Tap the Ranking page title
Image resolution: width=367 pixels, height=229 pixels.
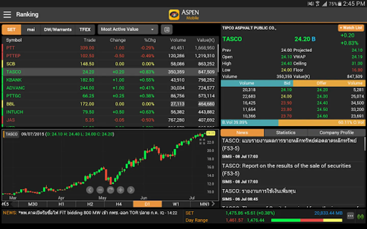pos(27,15)
